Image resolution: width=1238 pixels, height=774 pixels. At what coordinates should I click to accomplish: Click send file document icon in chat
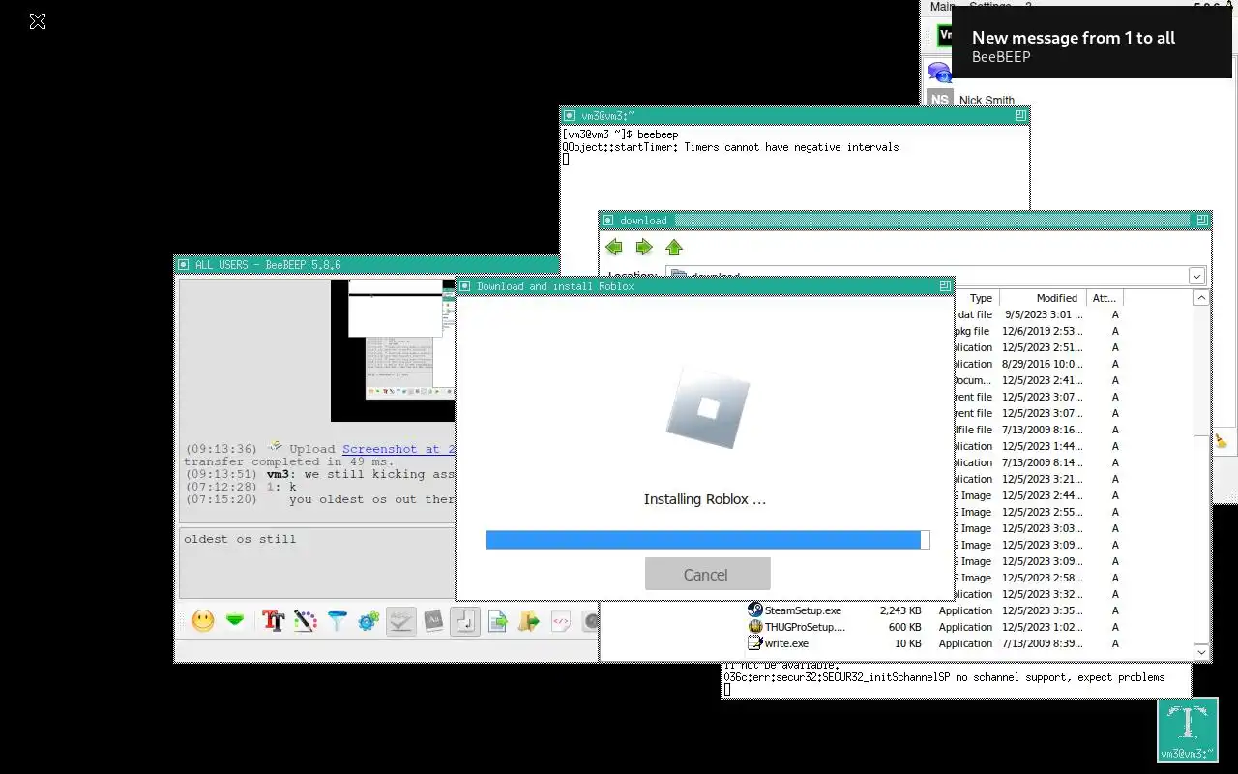[x=497, y=621]
